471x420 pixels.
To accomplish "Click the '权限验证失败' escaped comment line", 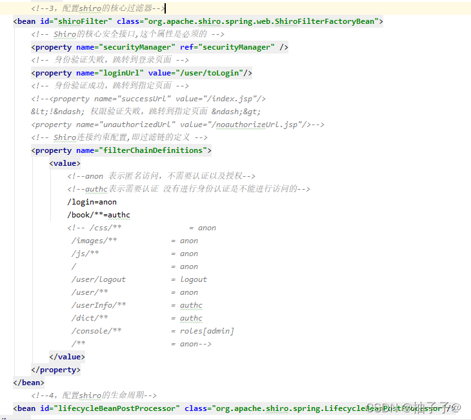I will [146, 112].
